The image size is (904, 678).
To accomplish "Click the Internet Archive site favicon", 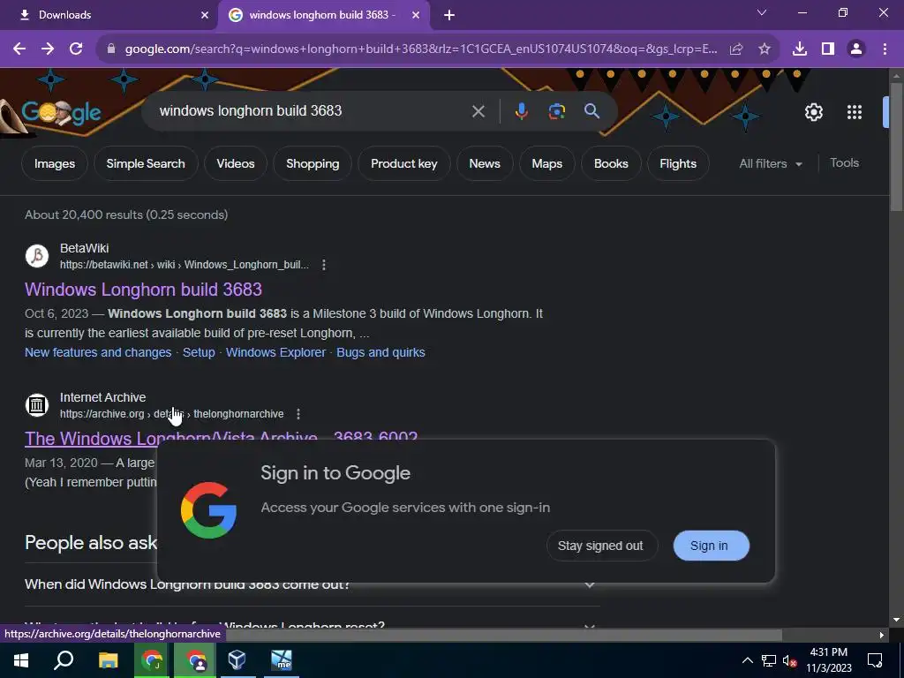I will pyautogui.click(x=37, y=404).
